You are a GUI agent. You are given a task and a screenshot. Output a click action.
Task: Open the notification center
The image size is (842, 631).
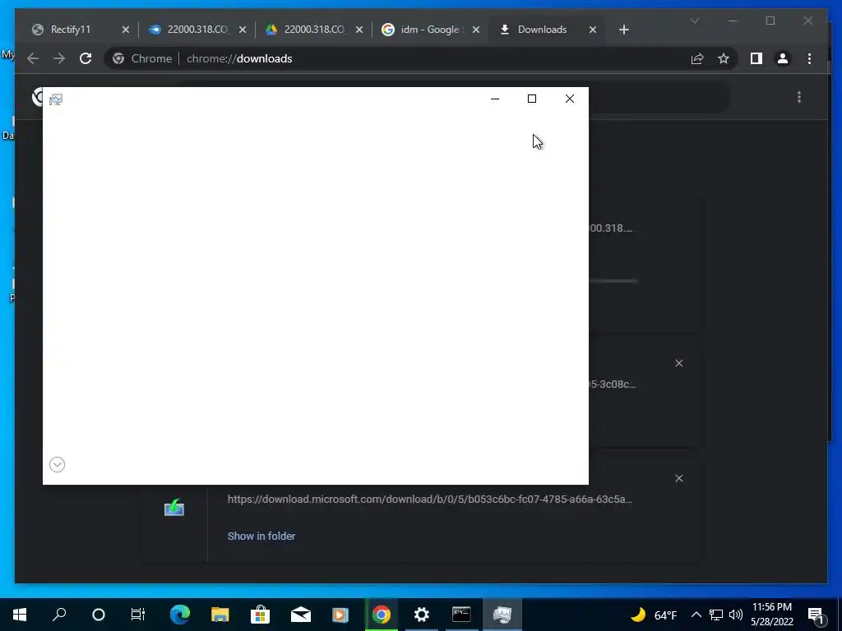tap(816, 615)
